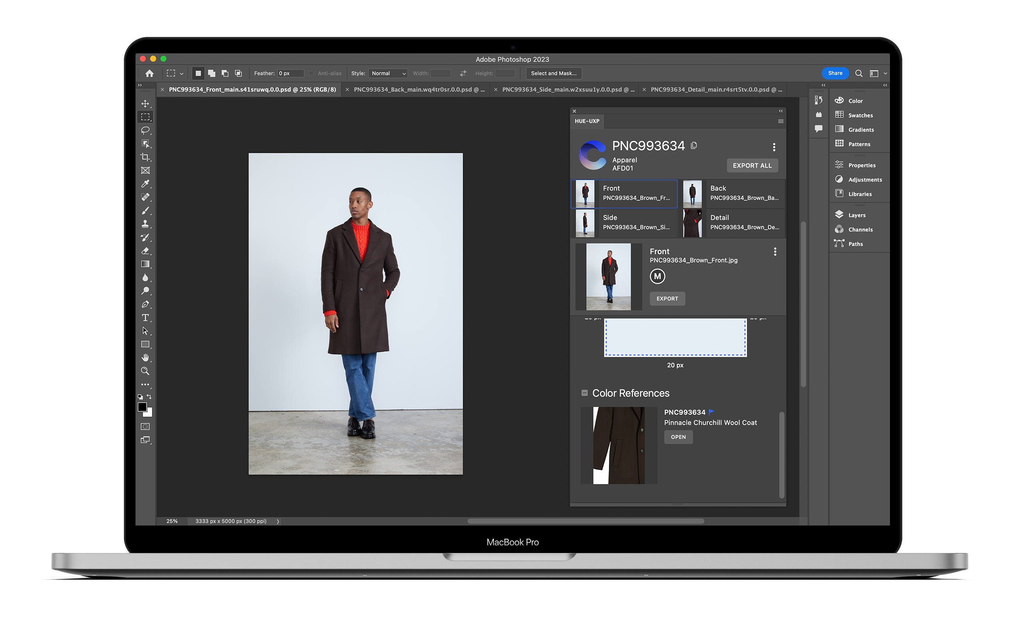Open the Paths panel
This screenshot has height=618, width=1023.
tap(855, 244)
